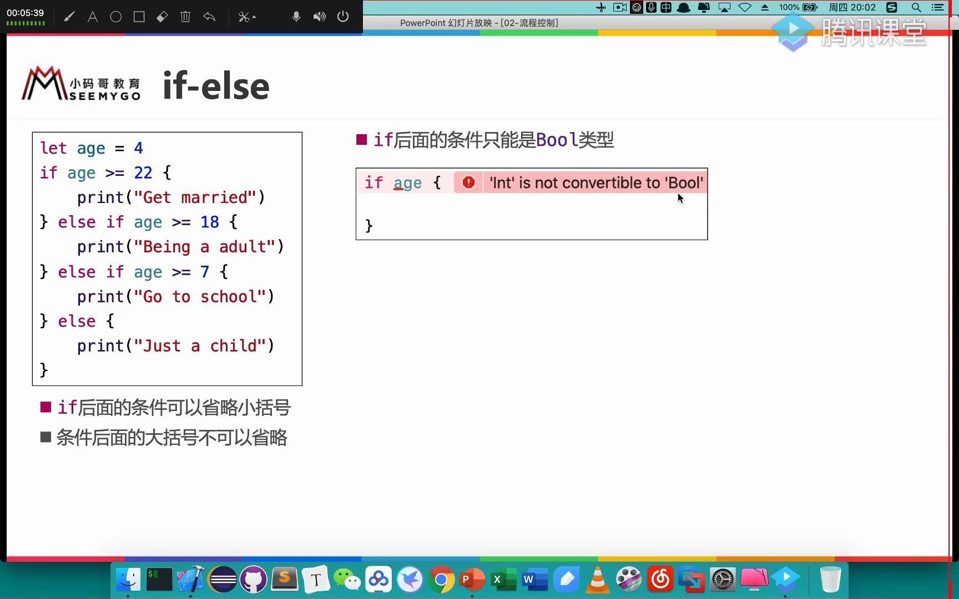This screenshot has width=959, height=599.
Task: Click the print("Get married") line
Action: 171,197
